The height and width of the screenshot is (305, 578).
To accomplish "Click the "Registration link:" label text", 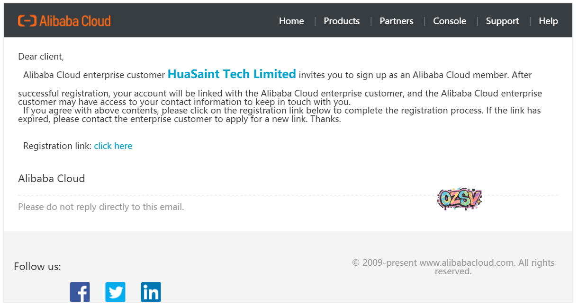I will click(x=57, y=146).
